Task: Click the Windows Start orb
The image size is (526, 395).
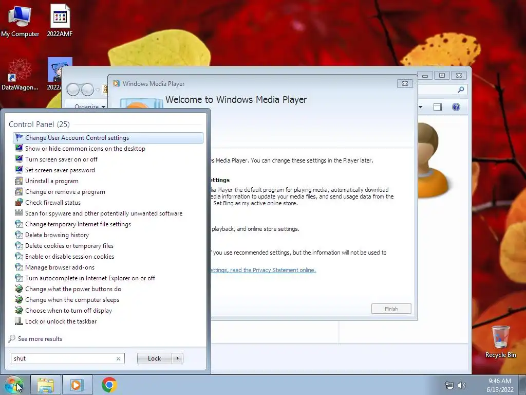Action: click(14, 385)
